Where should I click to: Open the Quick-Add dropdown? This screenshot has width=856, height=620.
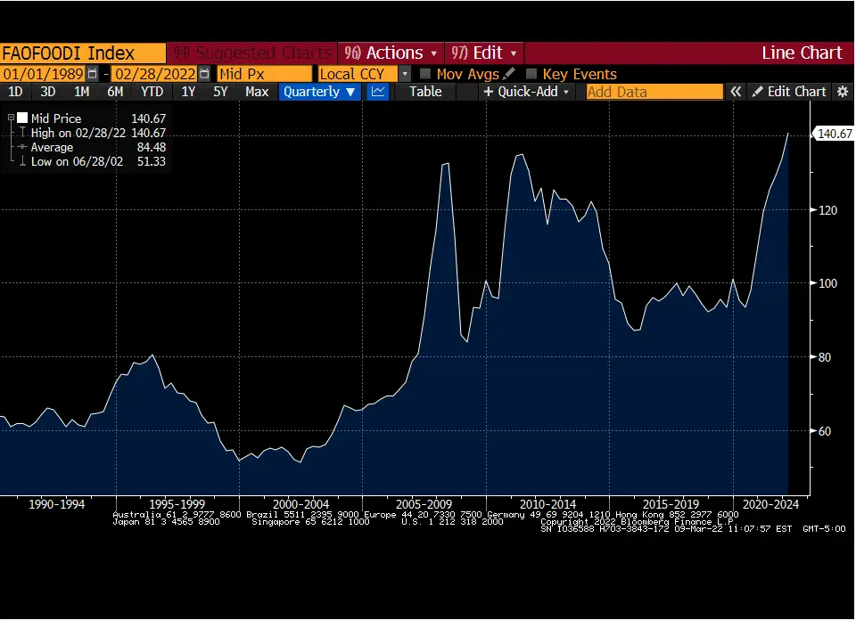click(527, 92)
